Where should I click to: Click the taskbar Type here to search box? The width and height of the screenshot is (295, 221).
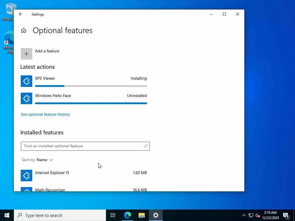tap(60, 215)
